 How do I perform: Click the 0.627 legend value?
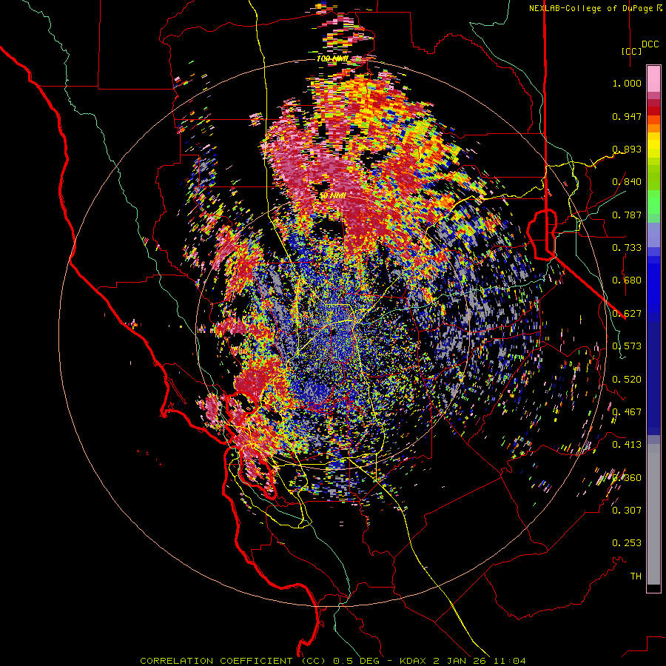pyautogui.click(x=627, y=314)
